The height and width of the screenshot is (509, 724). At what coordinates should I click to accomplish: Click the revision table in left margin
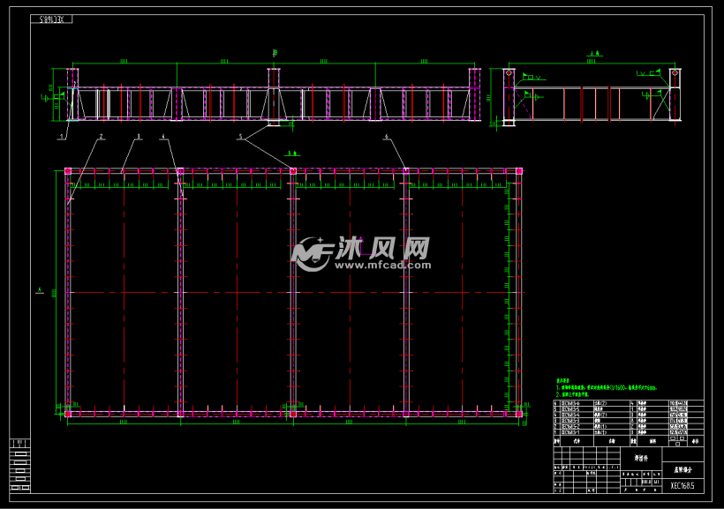coord(19,465)
